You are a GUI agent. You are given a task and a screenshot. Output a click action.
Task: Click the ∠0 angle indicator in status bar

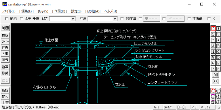194,107
